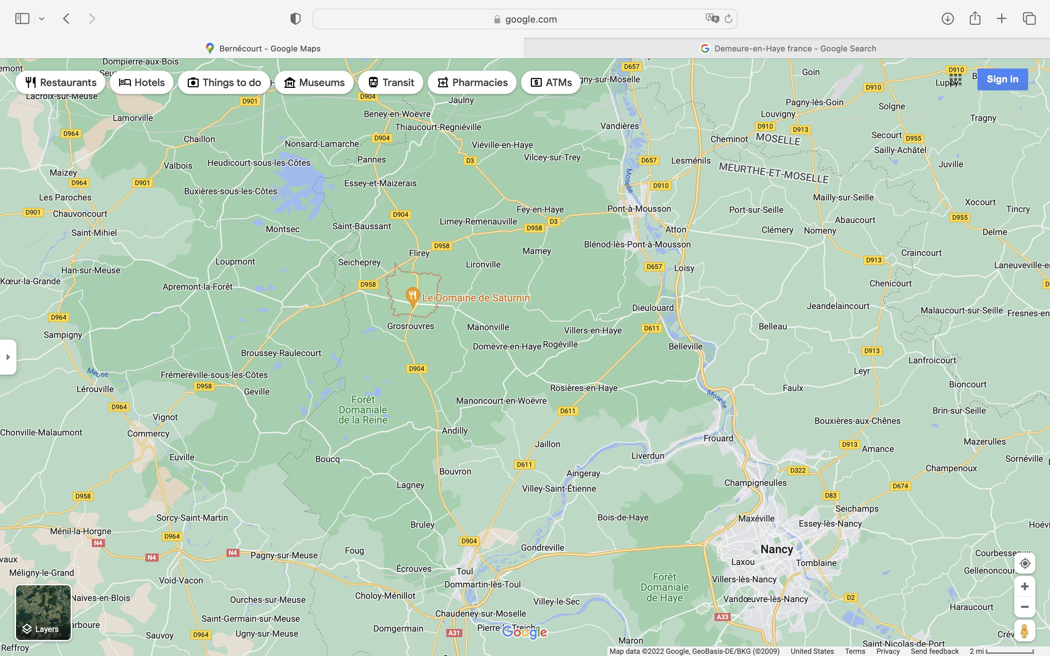Open sidebar dropdown chevron next to sidebar button
Image resolution: width=1050 pixels, height=656 pixels.
click(x=42, y=19)
